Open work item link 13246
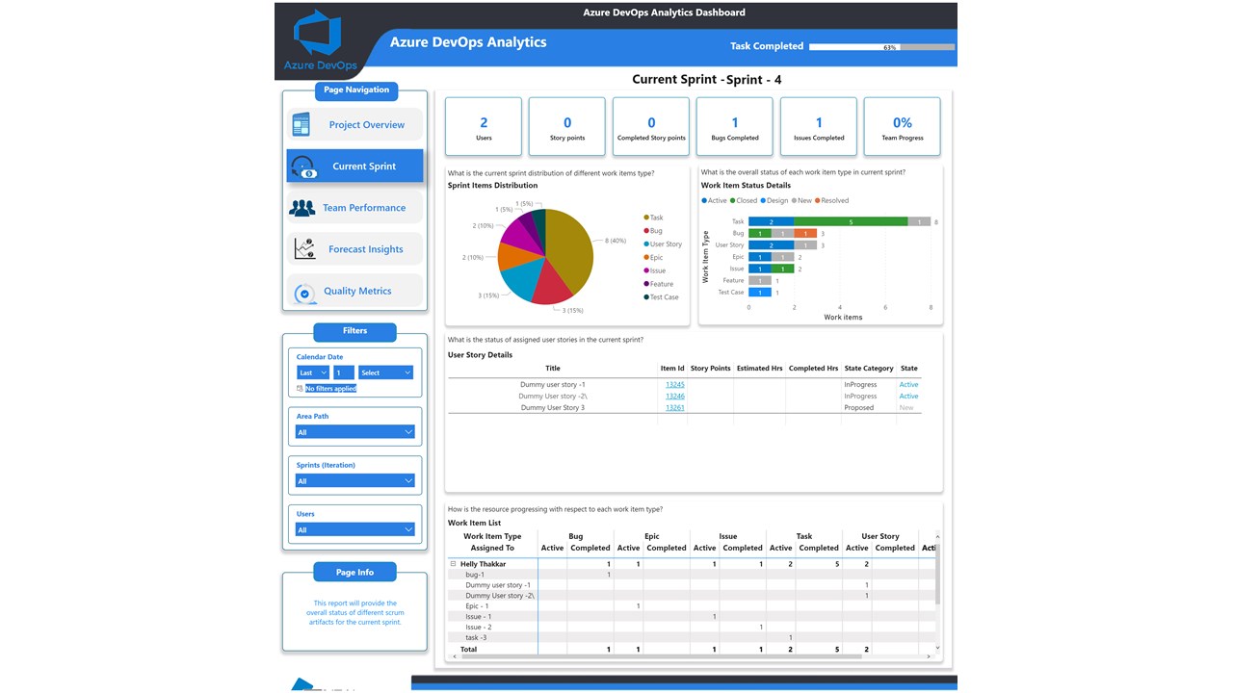 click(x=675, y=396)
